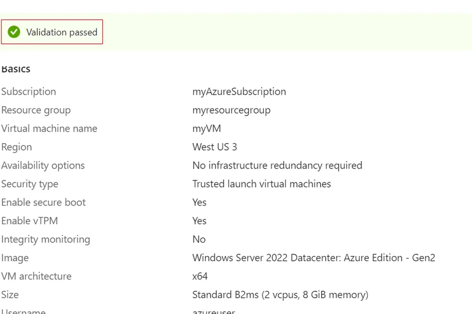Select the "No" value for integrity monitoring
The image size is (472, 314).
point(199,239)
